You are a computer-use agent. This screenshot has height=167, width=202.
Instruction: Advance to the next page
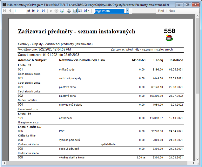pos(38,11)
